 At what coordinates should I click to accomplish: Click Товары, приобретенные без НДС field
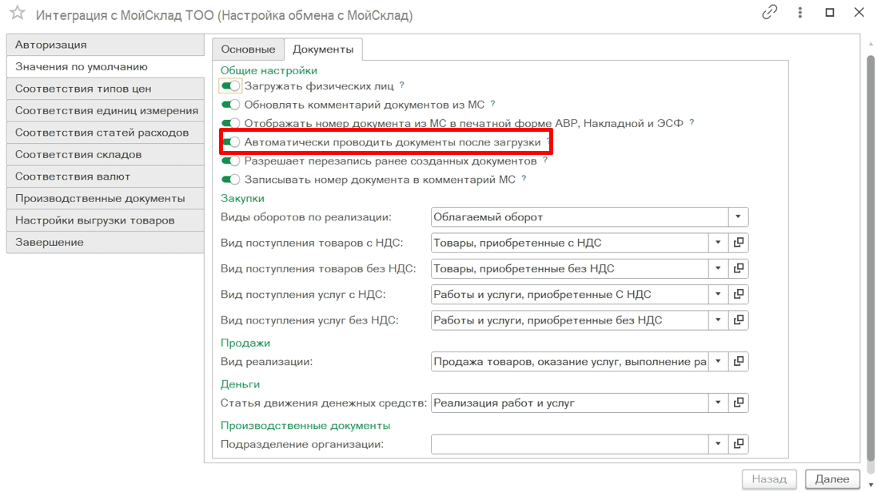click(569, 268)
